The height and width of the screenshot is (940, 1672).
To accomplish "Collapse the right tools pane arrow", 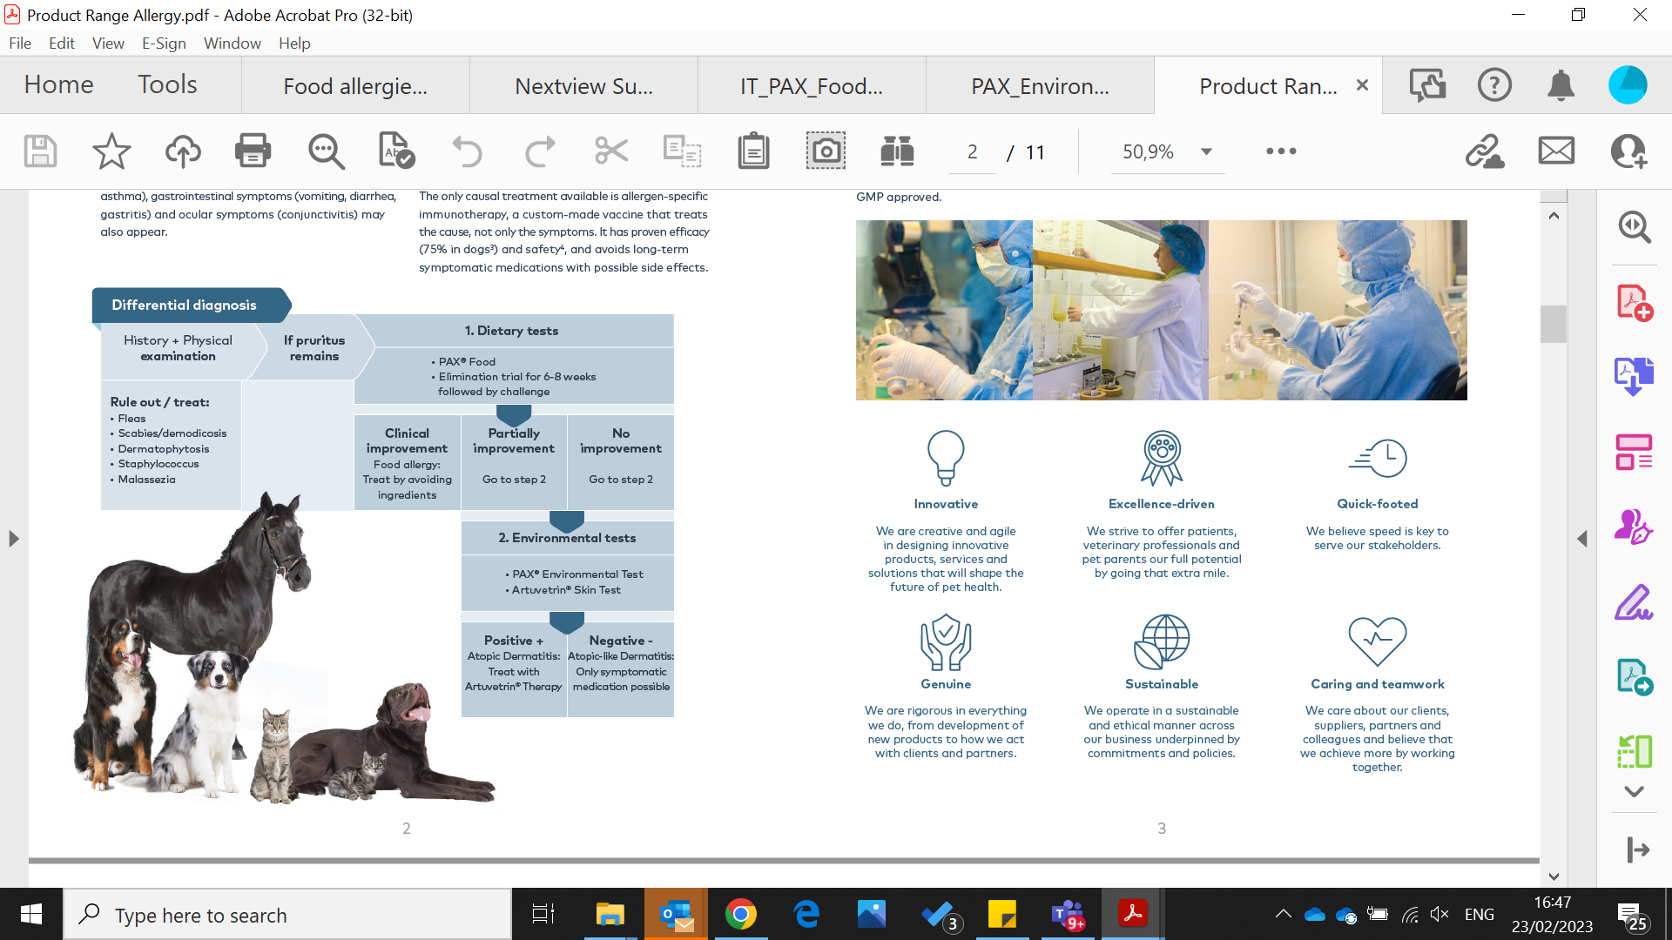I will pos(1582,539).
